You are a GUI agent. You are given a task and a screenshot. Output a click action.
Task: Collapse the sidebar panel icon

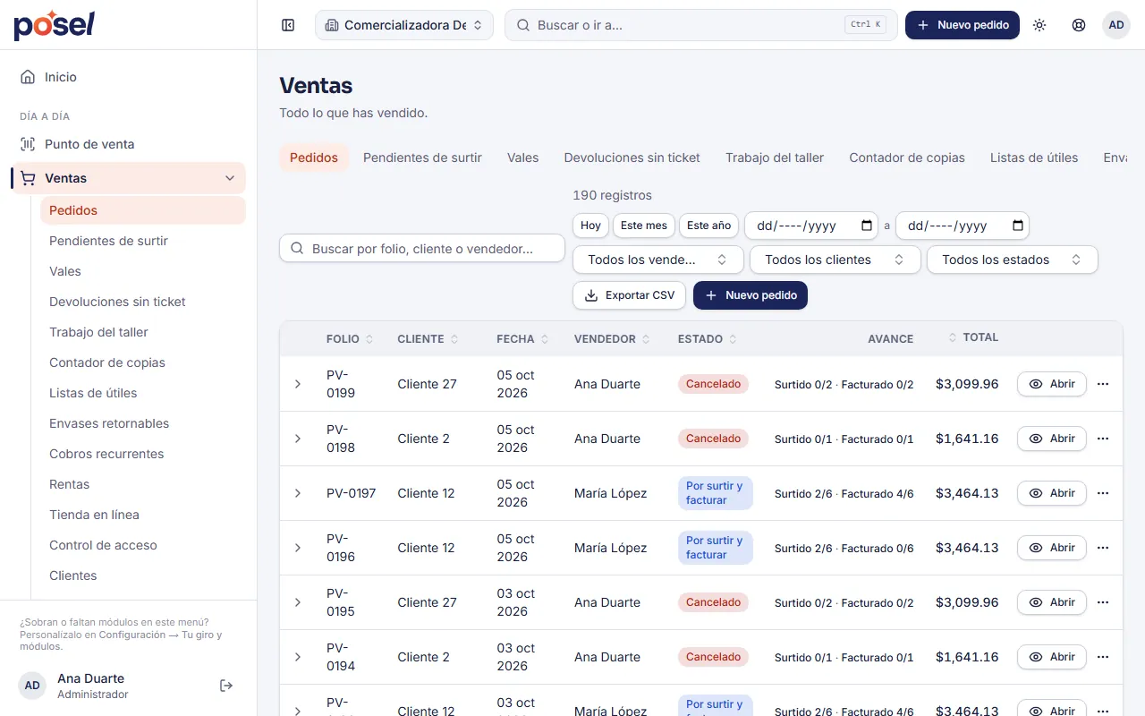[288, 25]
